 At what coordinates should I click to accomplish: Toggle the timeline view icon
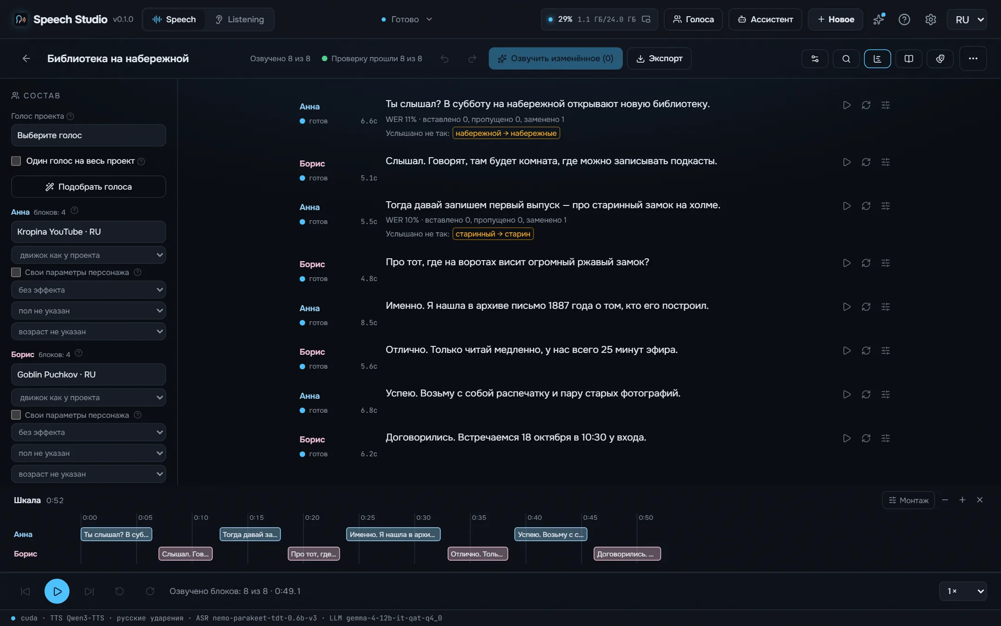click(x=877, y=58)
